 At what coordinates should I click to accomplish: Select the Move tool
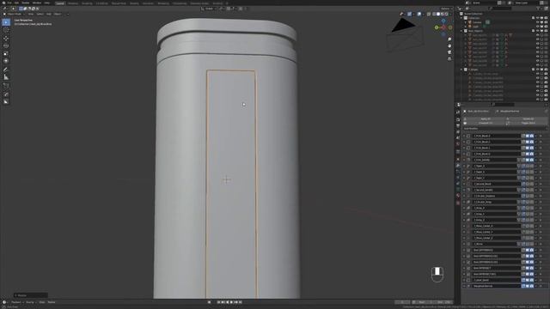coord(6,38)
